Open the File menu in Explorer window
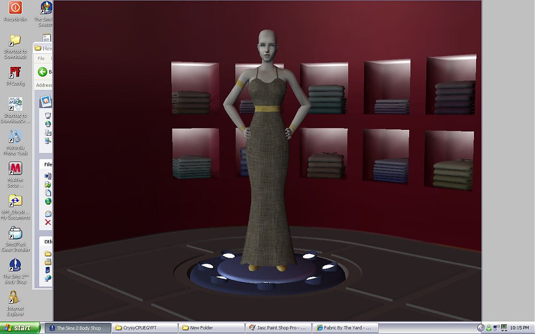 pos(41,58)
